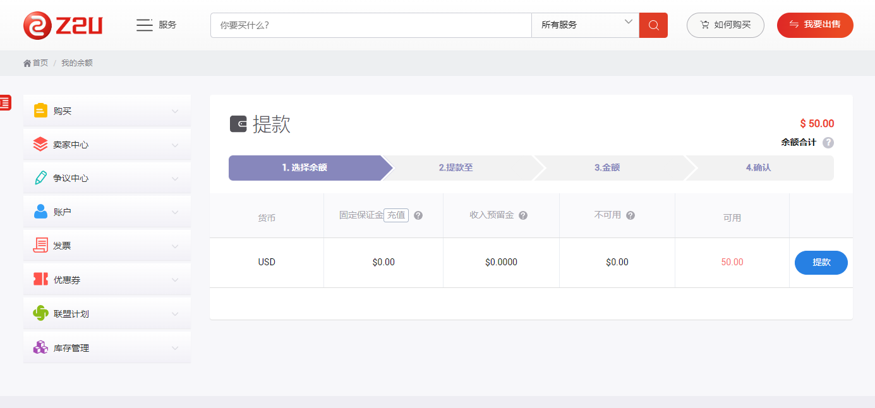Click help icon beside 固定保证金 充值
875x408 pixels.
point(418,215)
